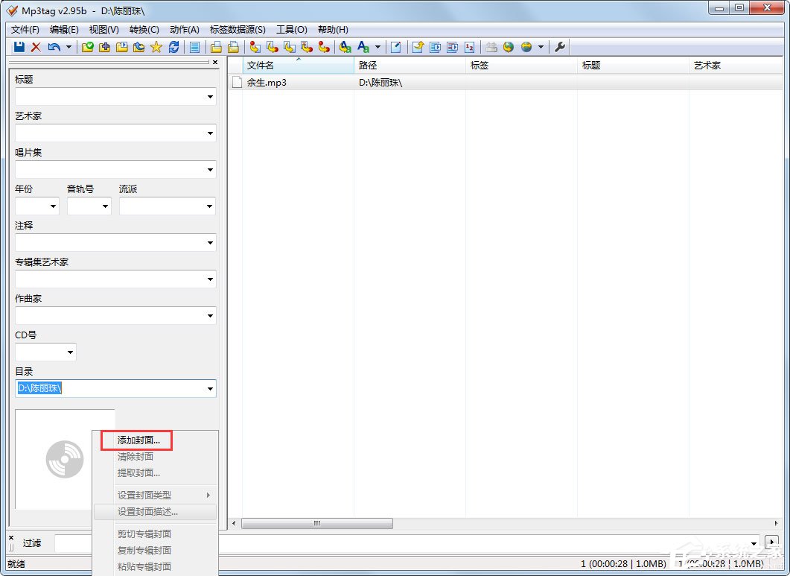Click the red X remove tag icon
The image size is (790, 576).
pyautogui.click(x=34, y=47)
